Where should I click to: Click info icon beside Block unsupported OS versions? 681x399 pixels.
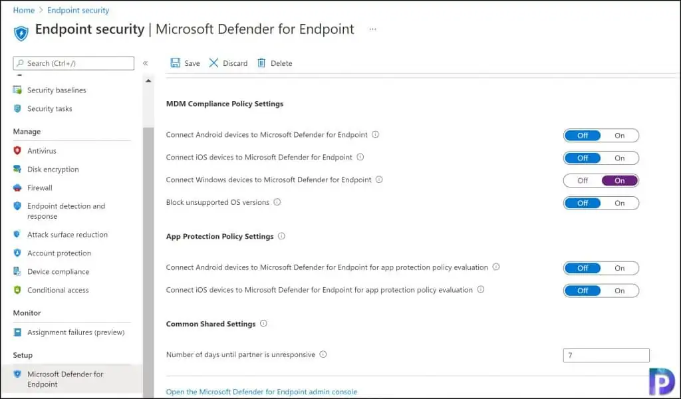pyautogui.click(x=277, y=202)
